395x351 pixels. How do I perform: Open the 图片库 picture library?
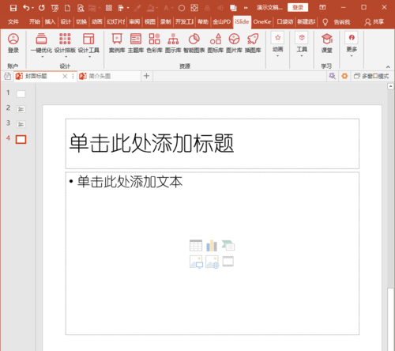tap(234, 43)
